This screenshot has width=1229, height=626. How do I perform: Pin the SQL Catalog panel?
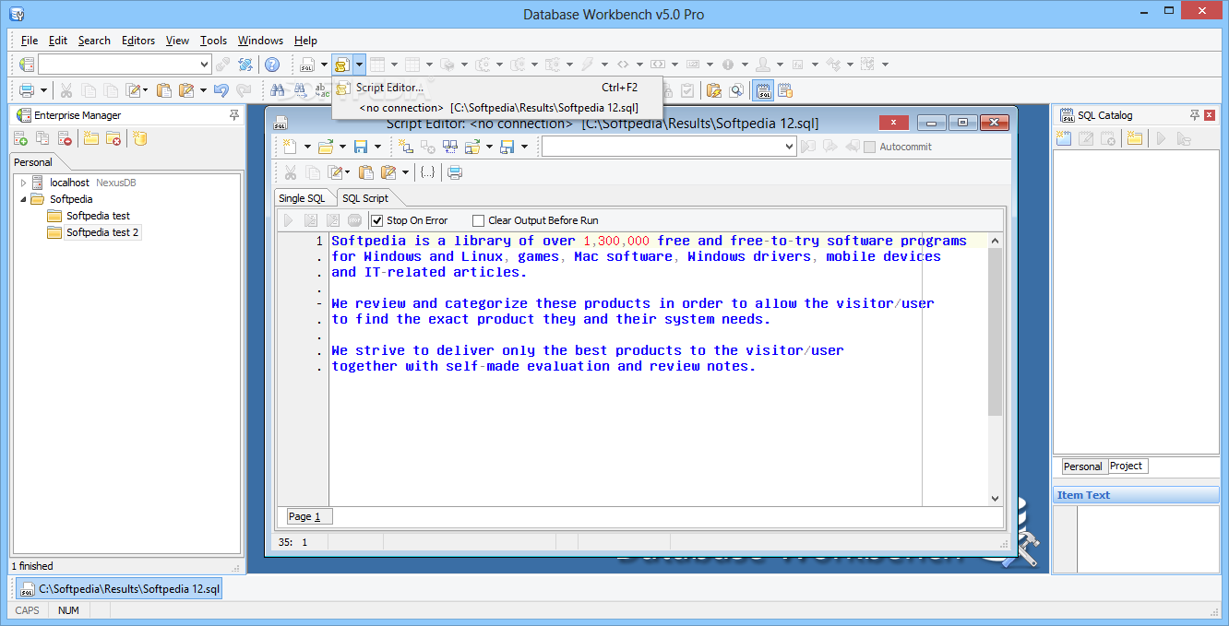tap(1195, 115)
